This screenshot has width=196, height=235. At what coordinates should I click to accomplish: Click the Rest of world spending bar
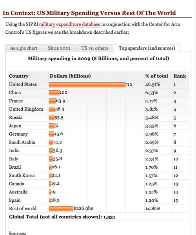[x=61, y=209]
